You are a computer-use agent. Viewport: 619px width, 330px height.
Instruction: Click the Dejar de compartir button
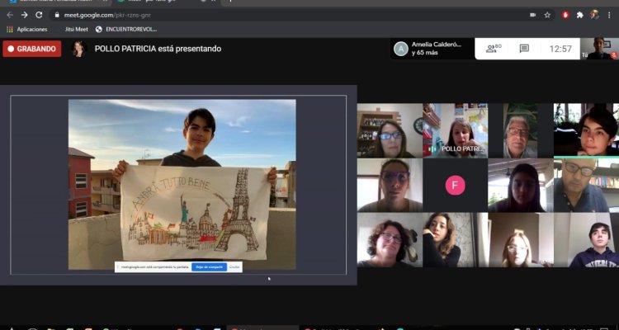(210, 267)
